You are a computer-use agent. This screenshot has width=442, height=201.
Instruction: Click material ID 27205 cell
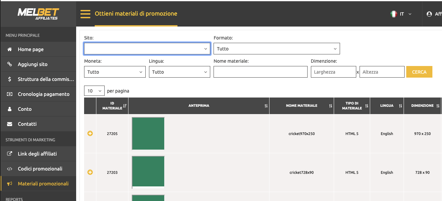pyautogui.click(x=112, y=134)
